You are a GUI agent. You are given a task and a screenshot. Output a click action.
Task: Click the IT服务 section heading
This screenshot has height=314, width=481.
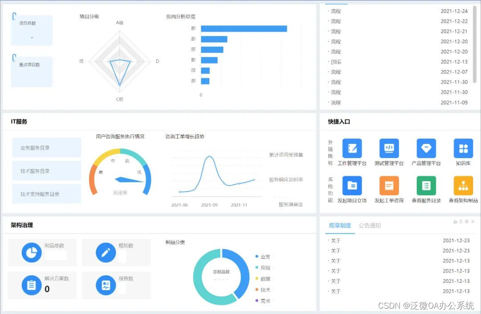click(x=19, y=122)
